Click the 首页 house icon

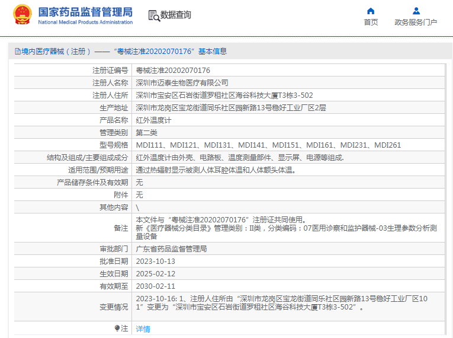click(371, 11)
